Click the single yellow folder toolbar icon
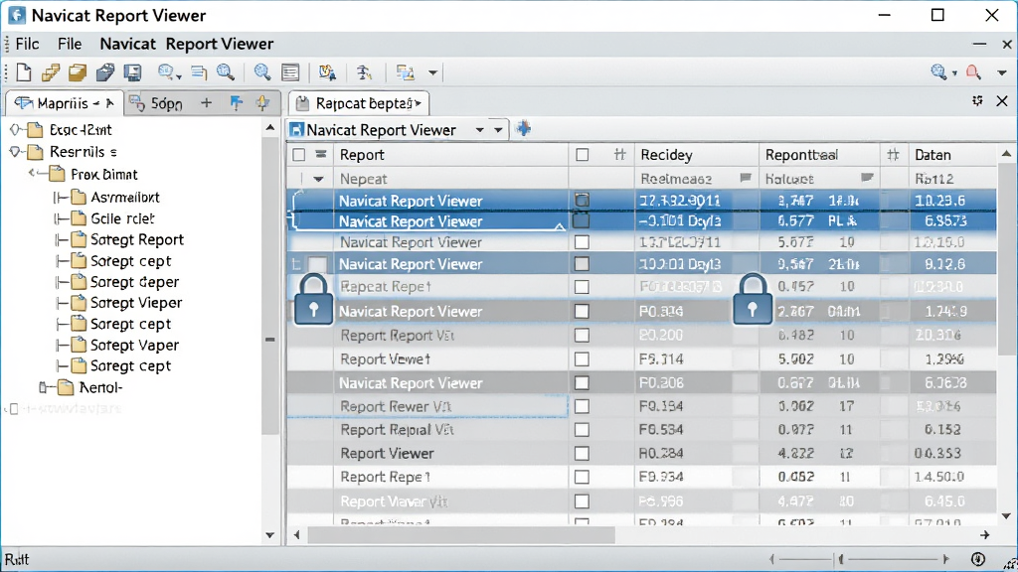 [x=78, y=71]
